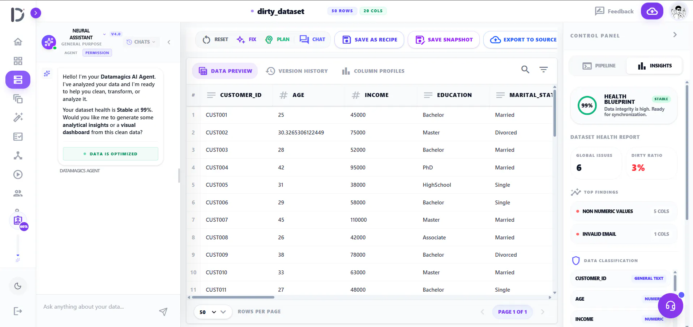693x327 pixels.
Task: Open NON NUMERIC VALUES finding row
Action: point(624,211)
